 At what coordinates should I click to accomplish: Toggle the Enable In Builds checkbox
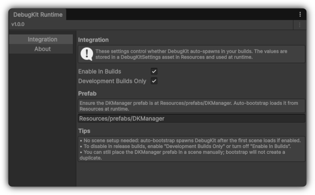point(154,71)
